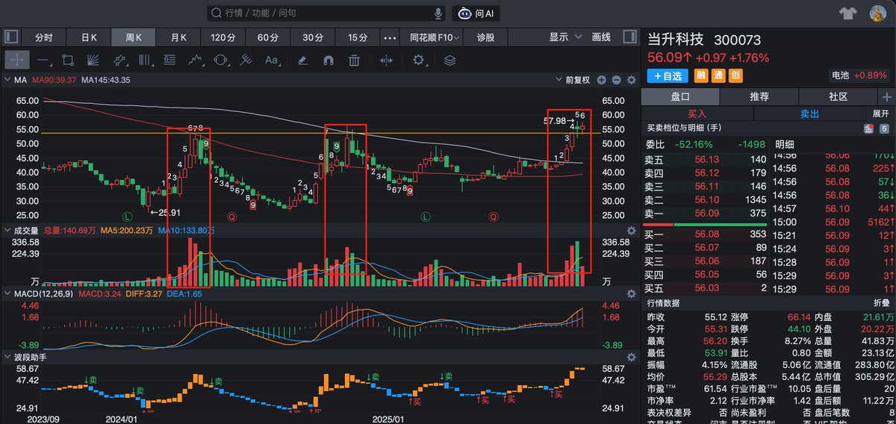Select the crosshair cursor drawing tool
The height and width of the screenshot is (424, 896).
coord(16,60)
